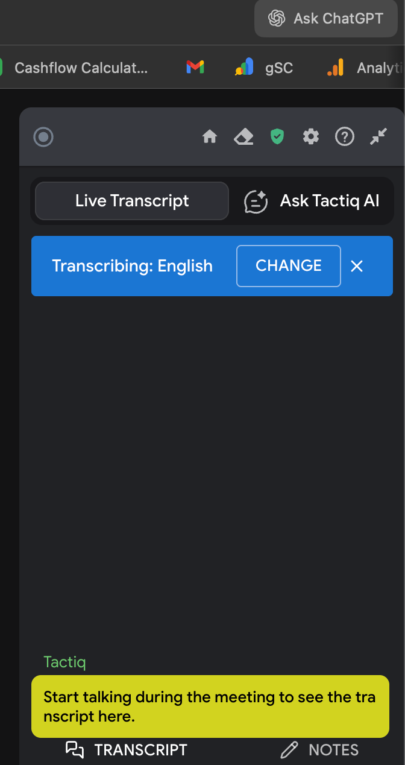Open the gSC bookmark

pos(265,67)
